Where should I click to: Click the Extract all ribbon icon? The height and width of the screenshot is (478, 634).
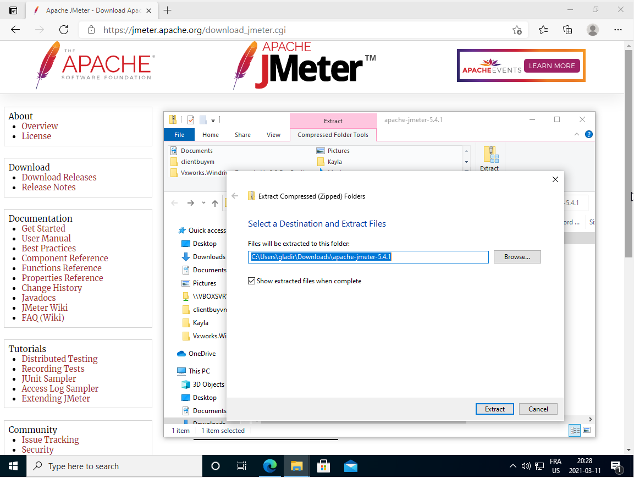[489, 158]
